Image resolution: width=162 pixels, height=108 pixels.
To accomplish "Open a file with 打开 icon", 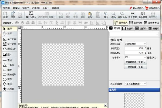I will (x=13, y=15).
